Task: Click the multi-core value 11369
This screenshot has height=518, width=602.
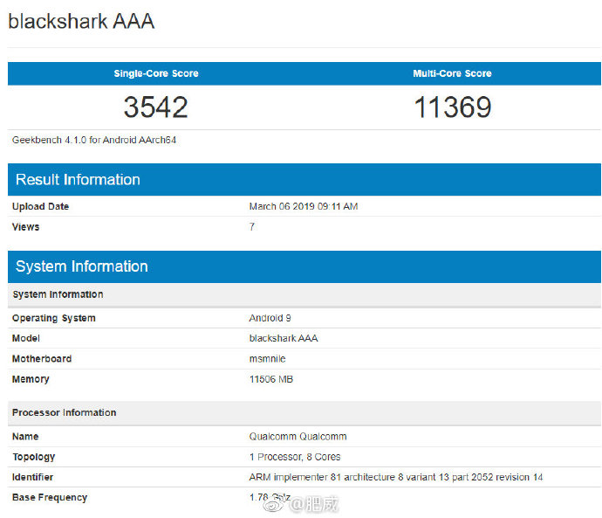Action: click(x=452, y=107)
